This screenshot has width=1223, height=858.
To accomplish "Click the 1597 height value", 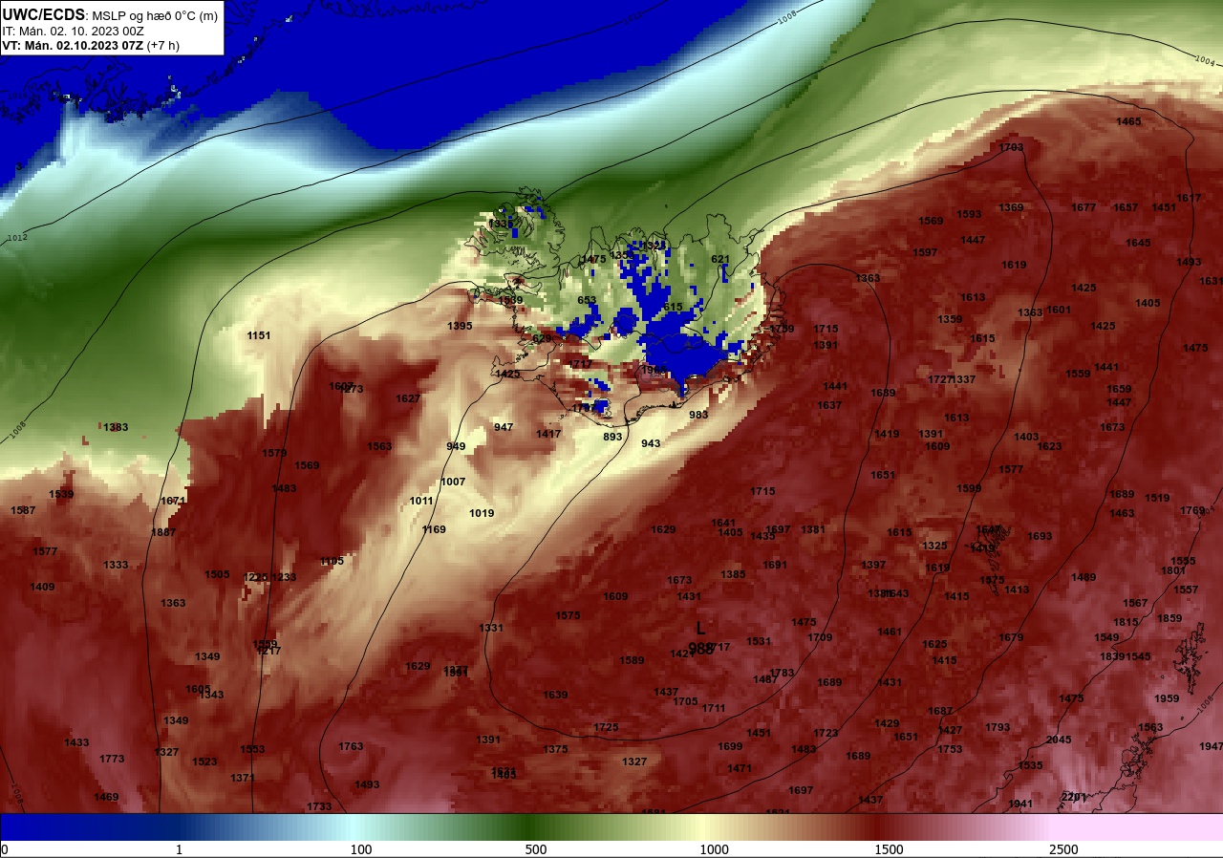I will 925,252.
